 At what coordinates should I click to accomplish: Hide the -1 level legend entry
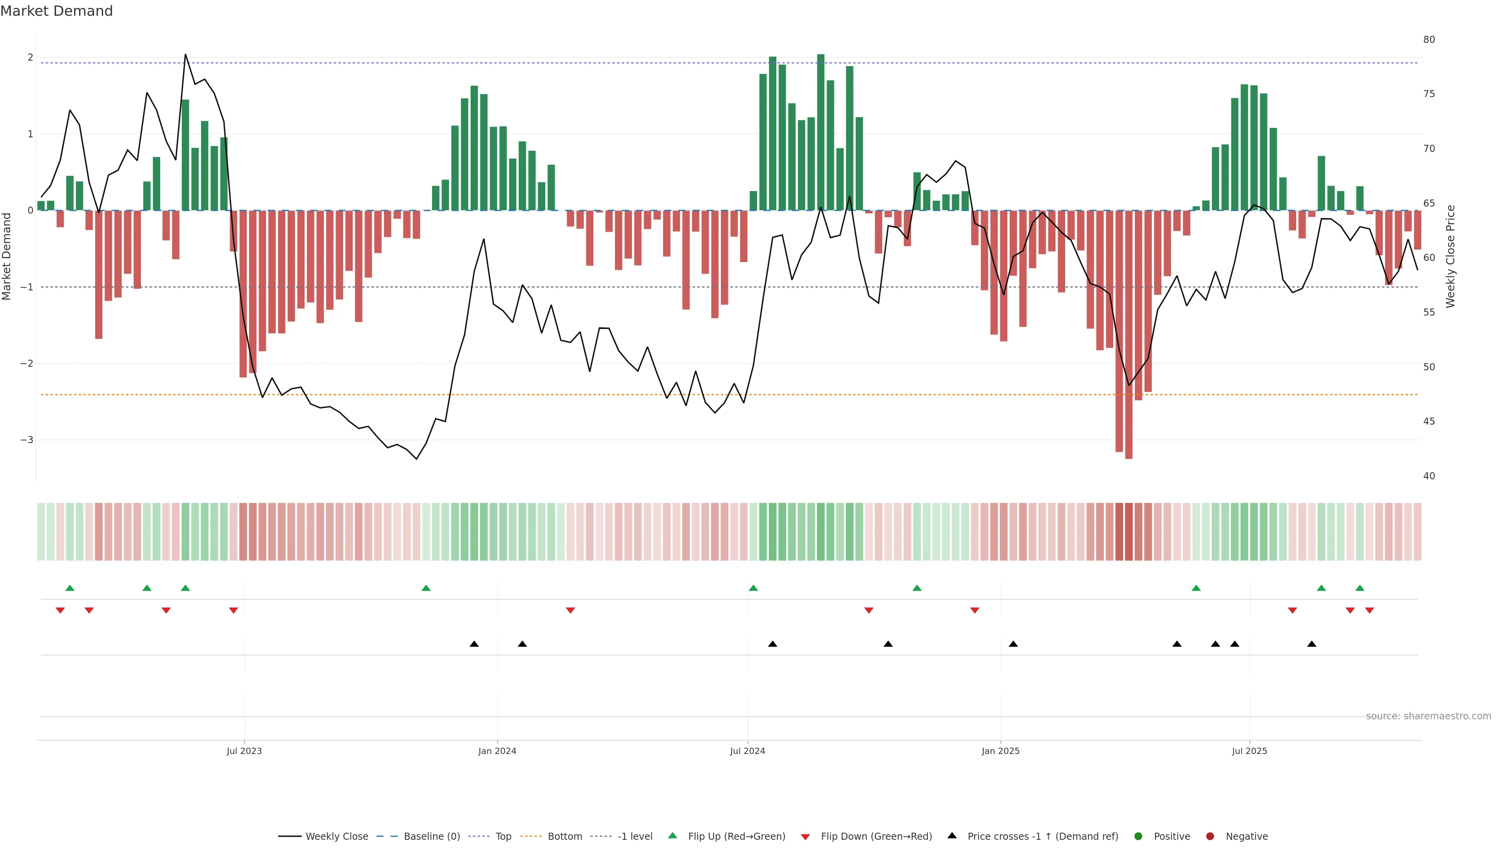(x=635, y=836)
